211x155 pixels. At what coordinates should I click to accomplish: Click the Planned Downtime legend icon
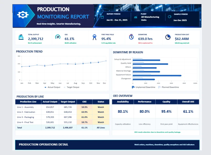pyautogui.click(x=159, y=87)
